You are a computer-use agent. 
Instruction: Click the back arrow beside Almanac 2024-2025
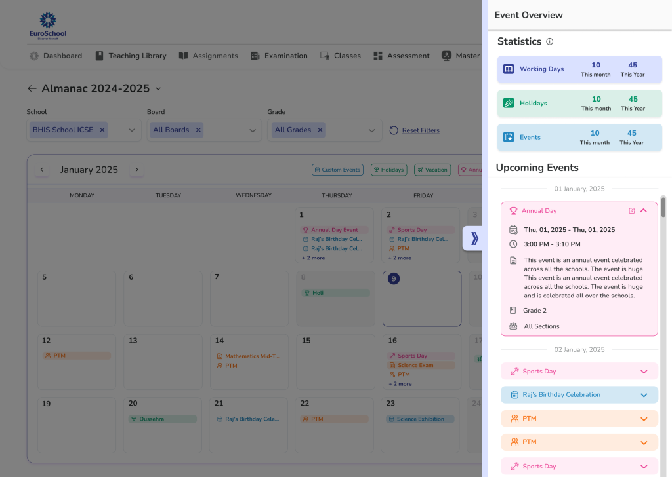pos(32,88)
